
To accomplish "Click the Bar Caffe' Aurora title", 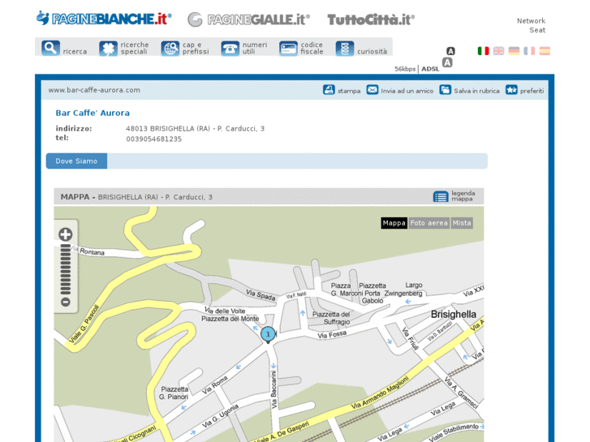I will [93, 113].
